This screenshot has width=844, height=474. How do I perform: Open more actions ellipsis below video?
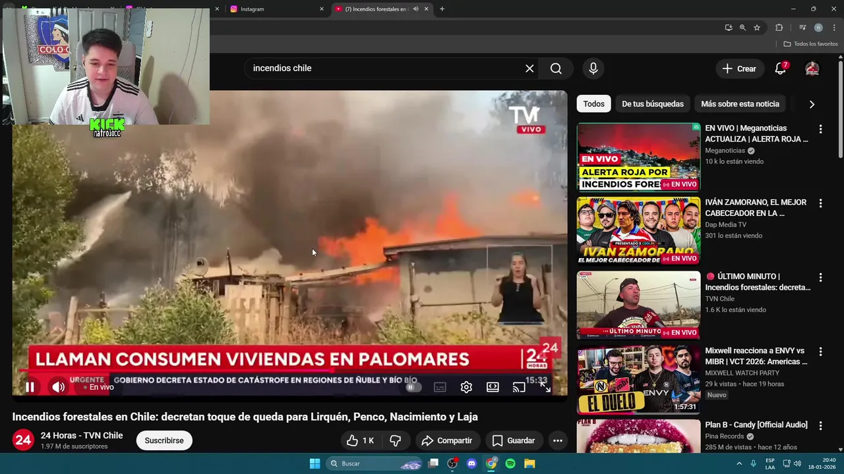click(557, 440)
